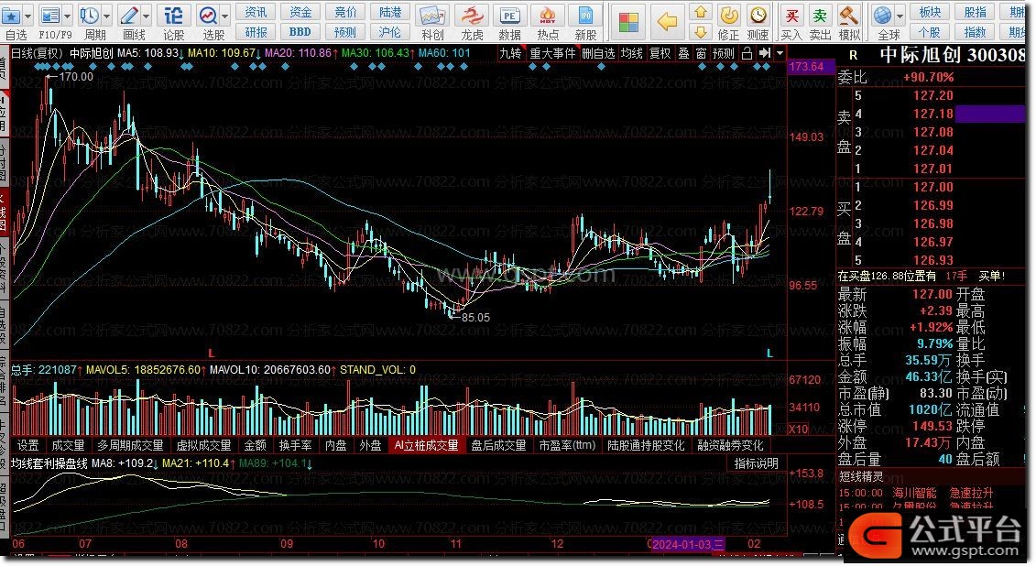This screenshot has width=1036, height=566.
Task: Select the 画线 pencil drawing tool
Action: point(129,16)
